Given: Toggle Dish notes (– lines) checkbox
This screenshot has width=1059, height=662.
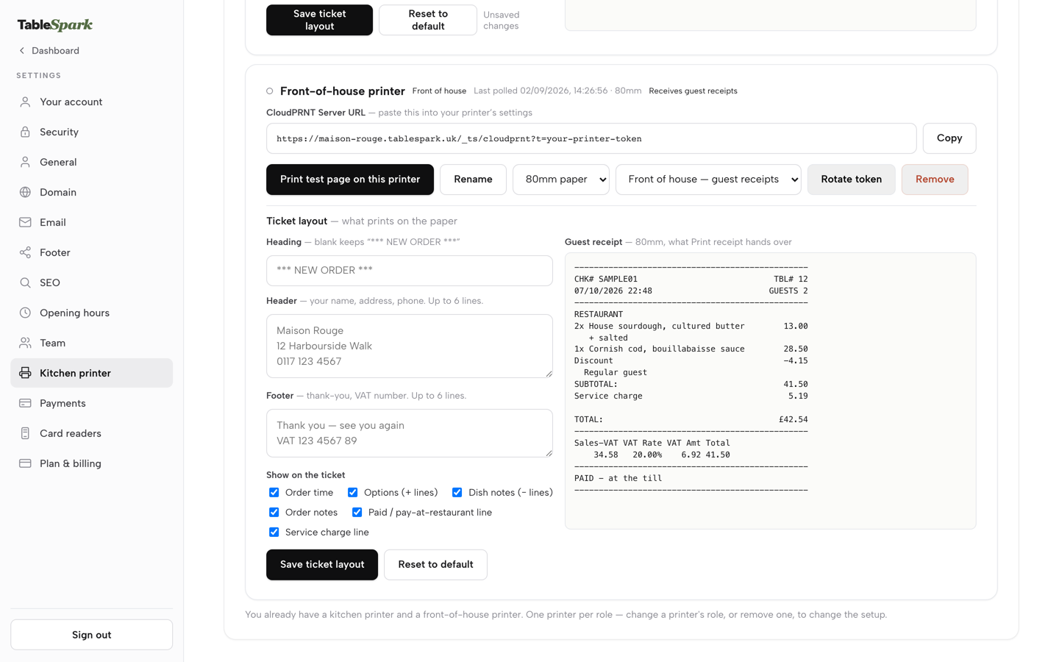Looking at the screenshot, I should tap(457, 493).
